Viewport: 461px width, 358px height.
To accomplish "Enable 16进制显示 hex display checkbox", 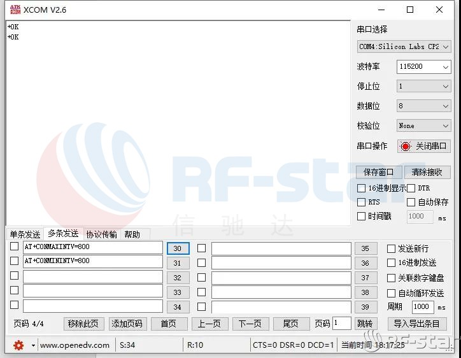I will [x=361, y=189].
